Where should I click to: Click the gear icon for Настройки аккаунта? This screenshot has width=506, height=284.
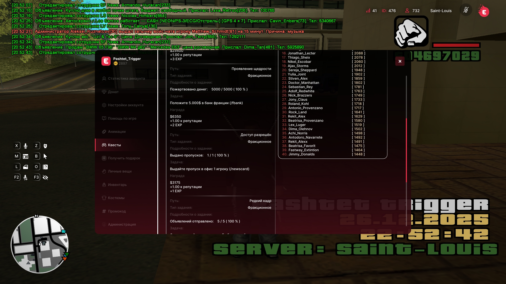pyautogui.click(x=104, y=105)
